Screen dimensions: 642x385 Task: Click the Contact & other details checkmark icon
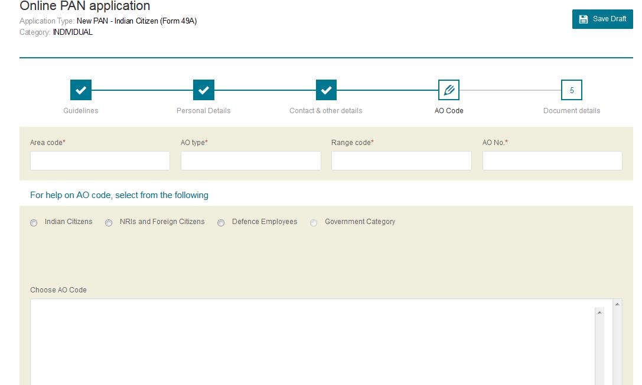(326, 90)
